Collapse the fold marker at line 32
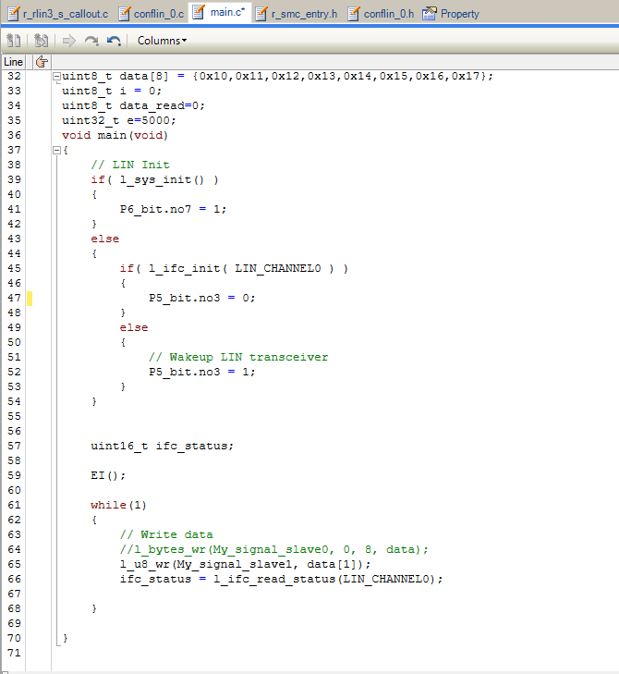619x674 pixels. pos(56,77)
